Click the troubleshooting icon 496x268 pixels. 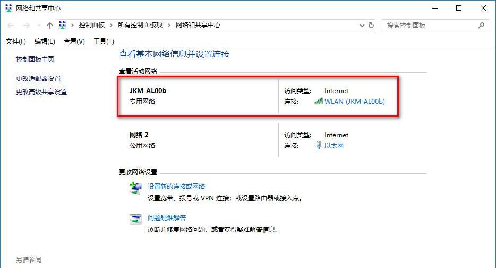click(x=135, y=219)
